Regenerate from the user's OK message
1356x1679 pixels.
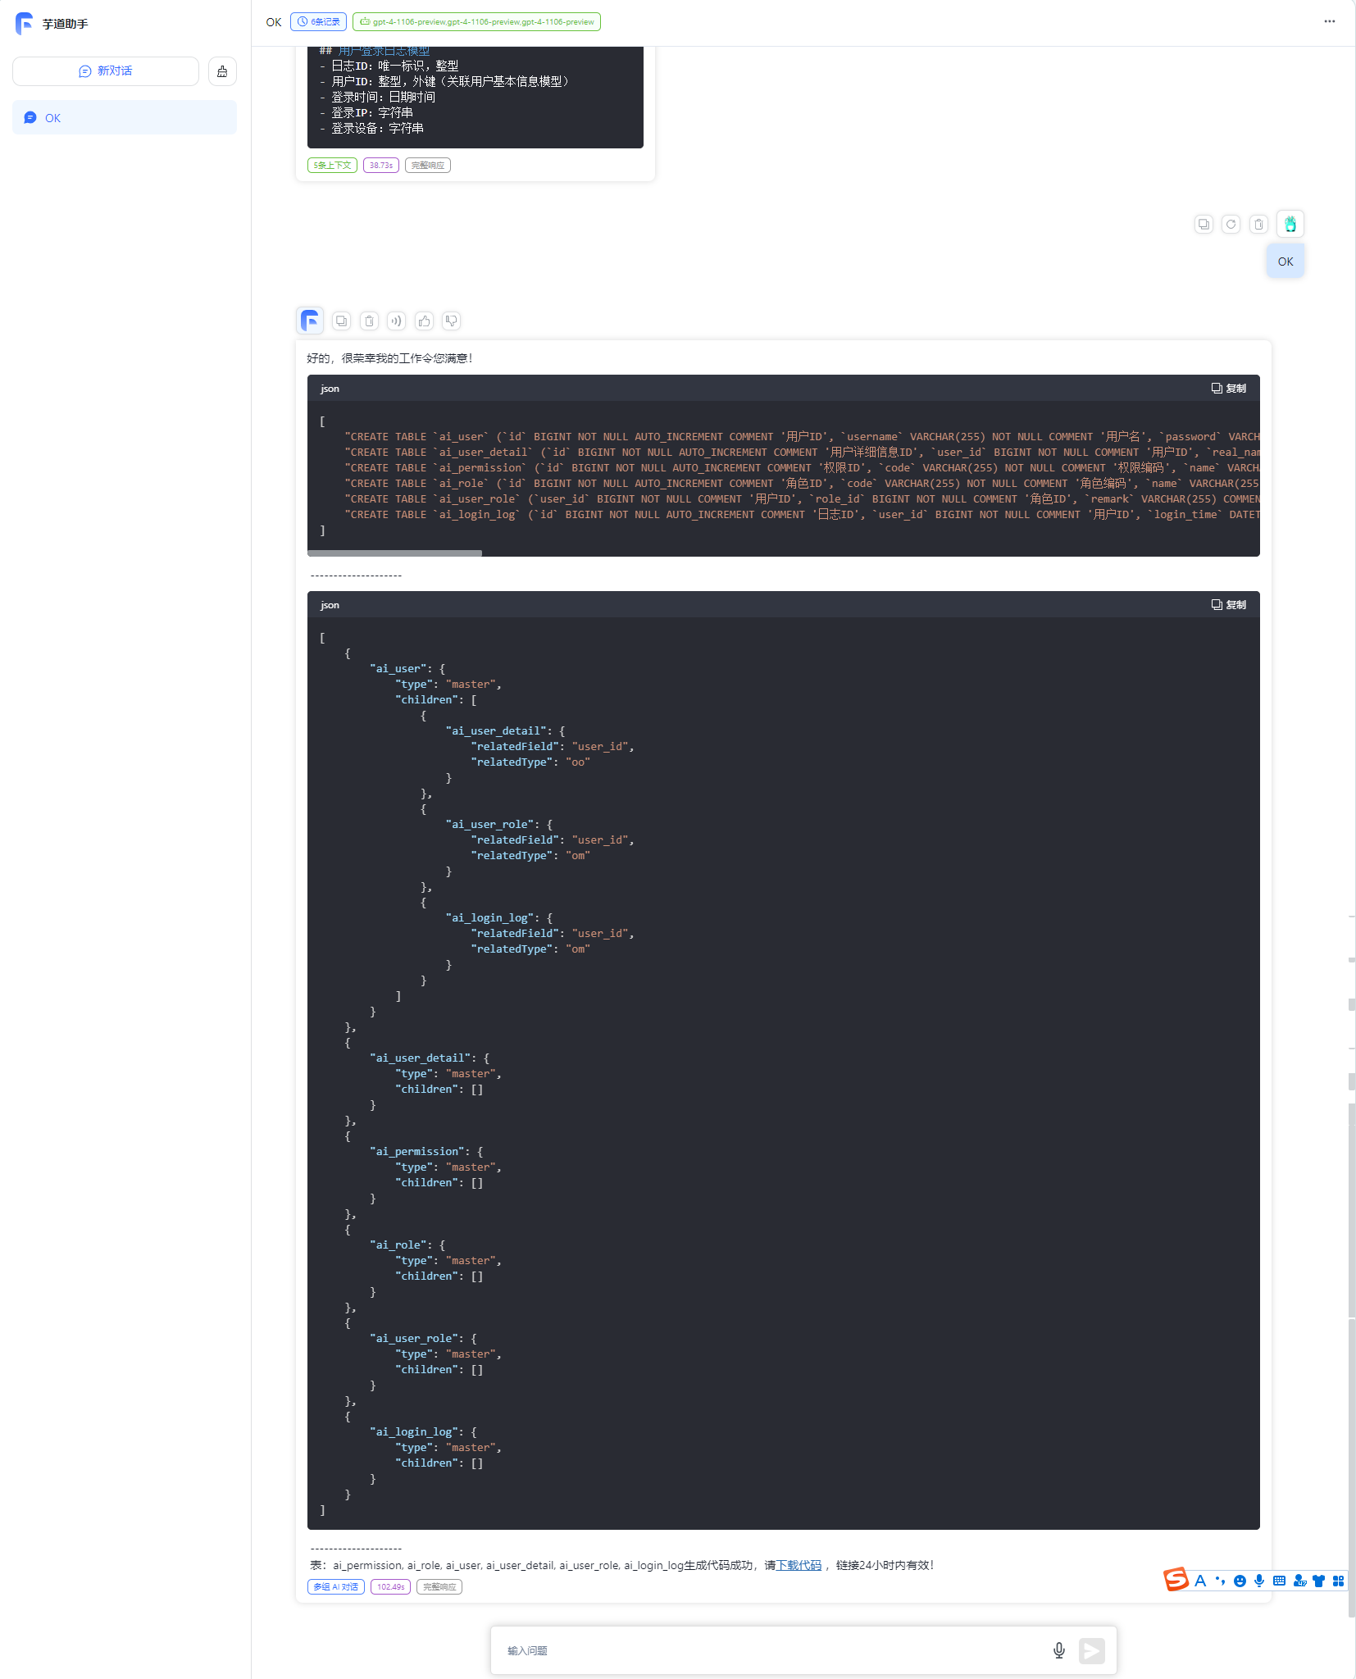(1231, 224)
